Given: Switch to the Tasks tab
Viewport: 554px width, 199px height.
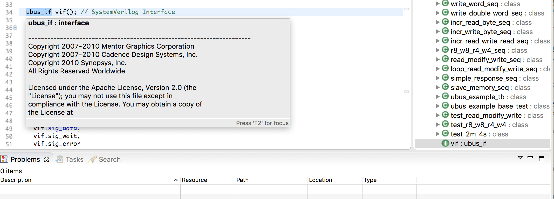Looking at the screenshot, I should coord(70,159).
